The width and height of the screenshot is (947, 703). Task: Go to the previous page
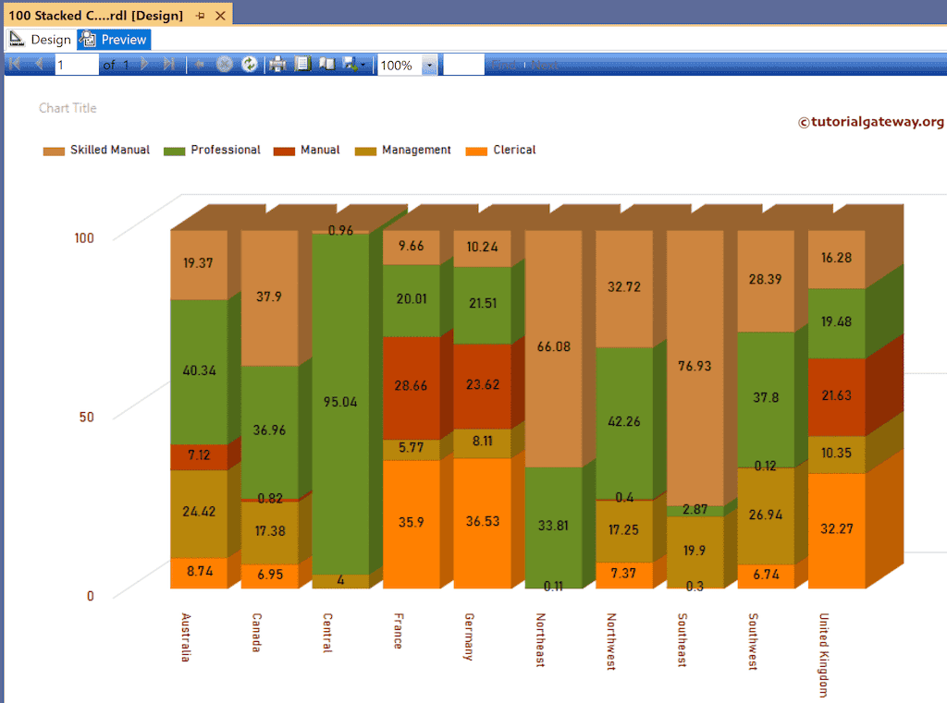click(38, 64)
